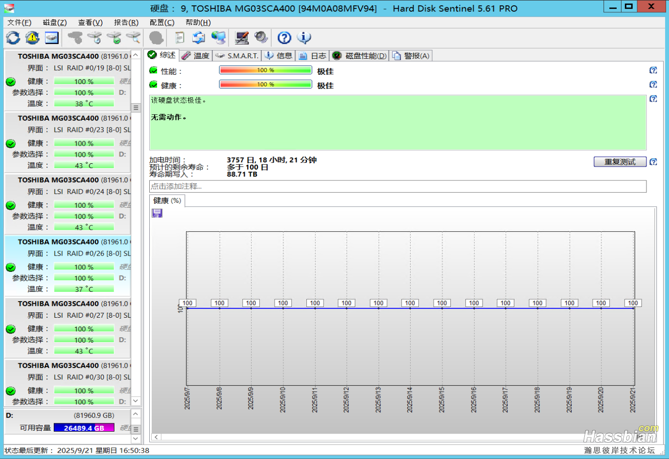Switch to the 日志 tab
This screenshot has height=459, width=669.
pos(313,56)
